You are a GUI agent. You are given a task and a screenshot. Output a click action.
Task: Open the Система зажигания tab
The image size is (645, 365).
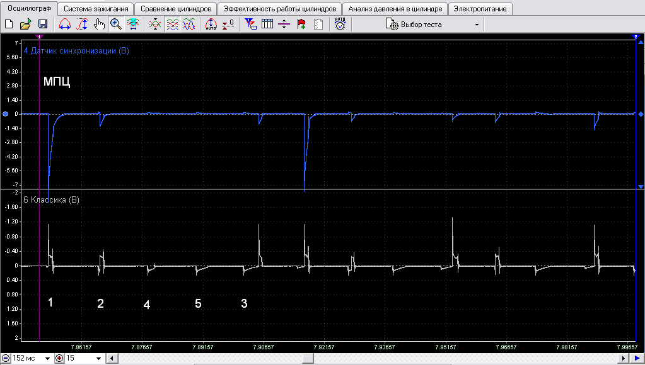tap(96, 9)
